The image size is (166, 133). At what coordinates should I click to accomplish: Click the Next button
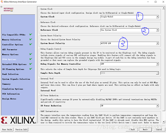145,129
